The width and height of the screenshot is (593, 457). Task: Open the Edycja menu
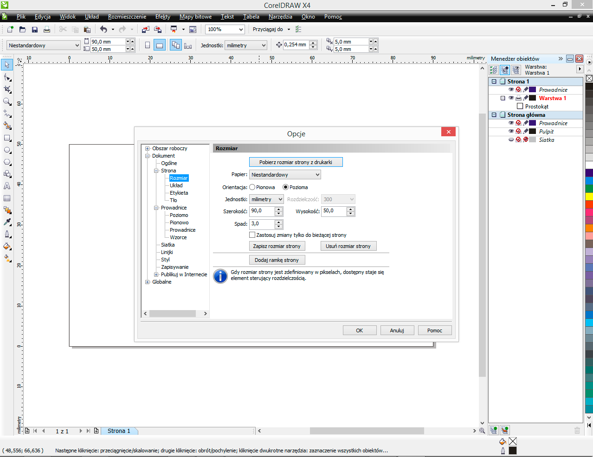pos(43,17)
